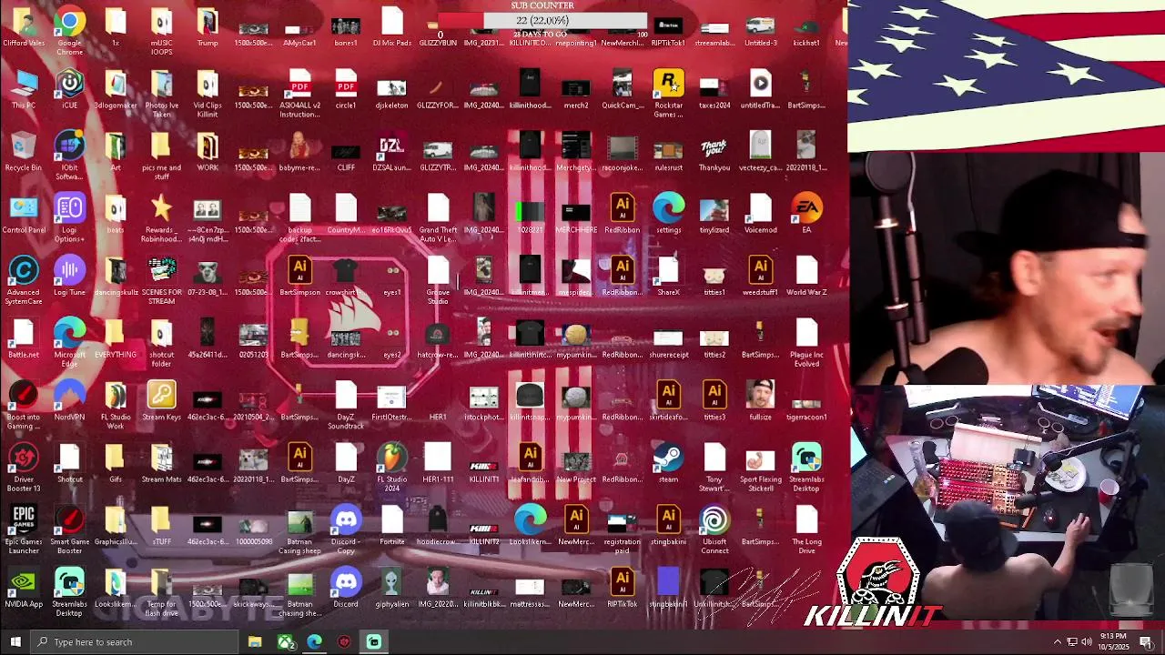Open the Xbox app on taskbar
This screenshot has width=1165, height=655.
pos(286,642)
